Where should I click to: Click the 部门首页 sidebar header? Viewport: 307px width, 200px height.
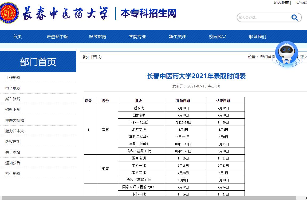tap(38, 62)
